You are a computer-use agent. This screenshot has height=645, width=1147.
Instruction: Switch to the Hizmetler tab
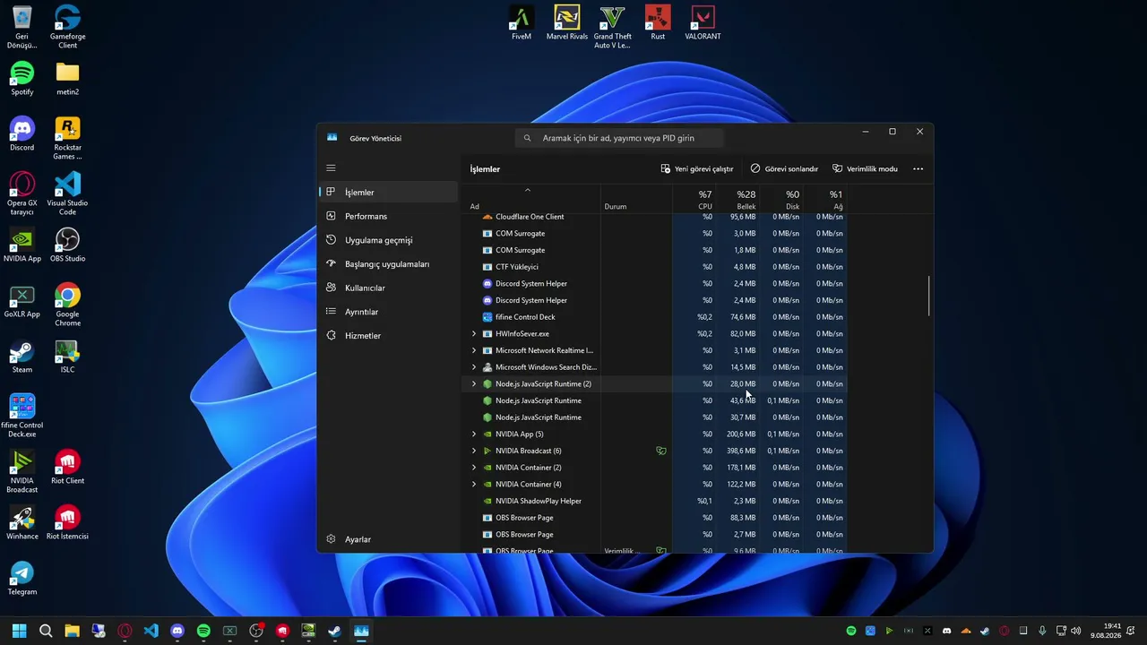point(388,336)
